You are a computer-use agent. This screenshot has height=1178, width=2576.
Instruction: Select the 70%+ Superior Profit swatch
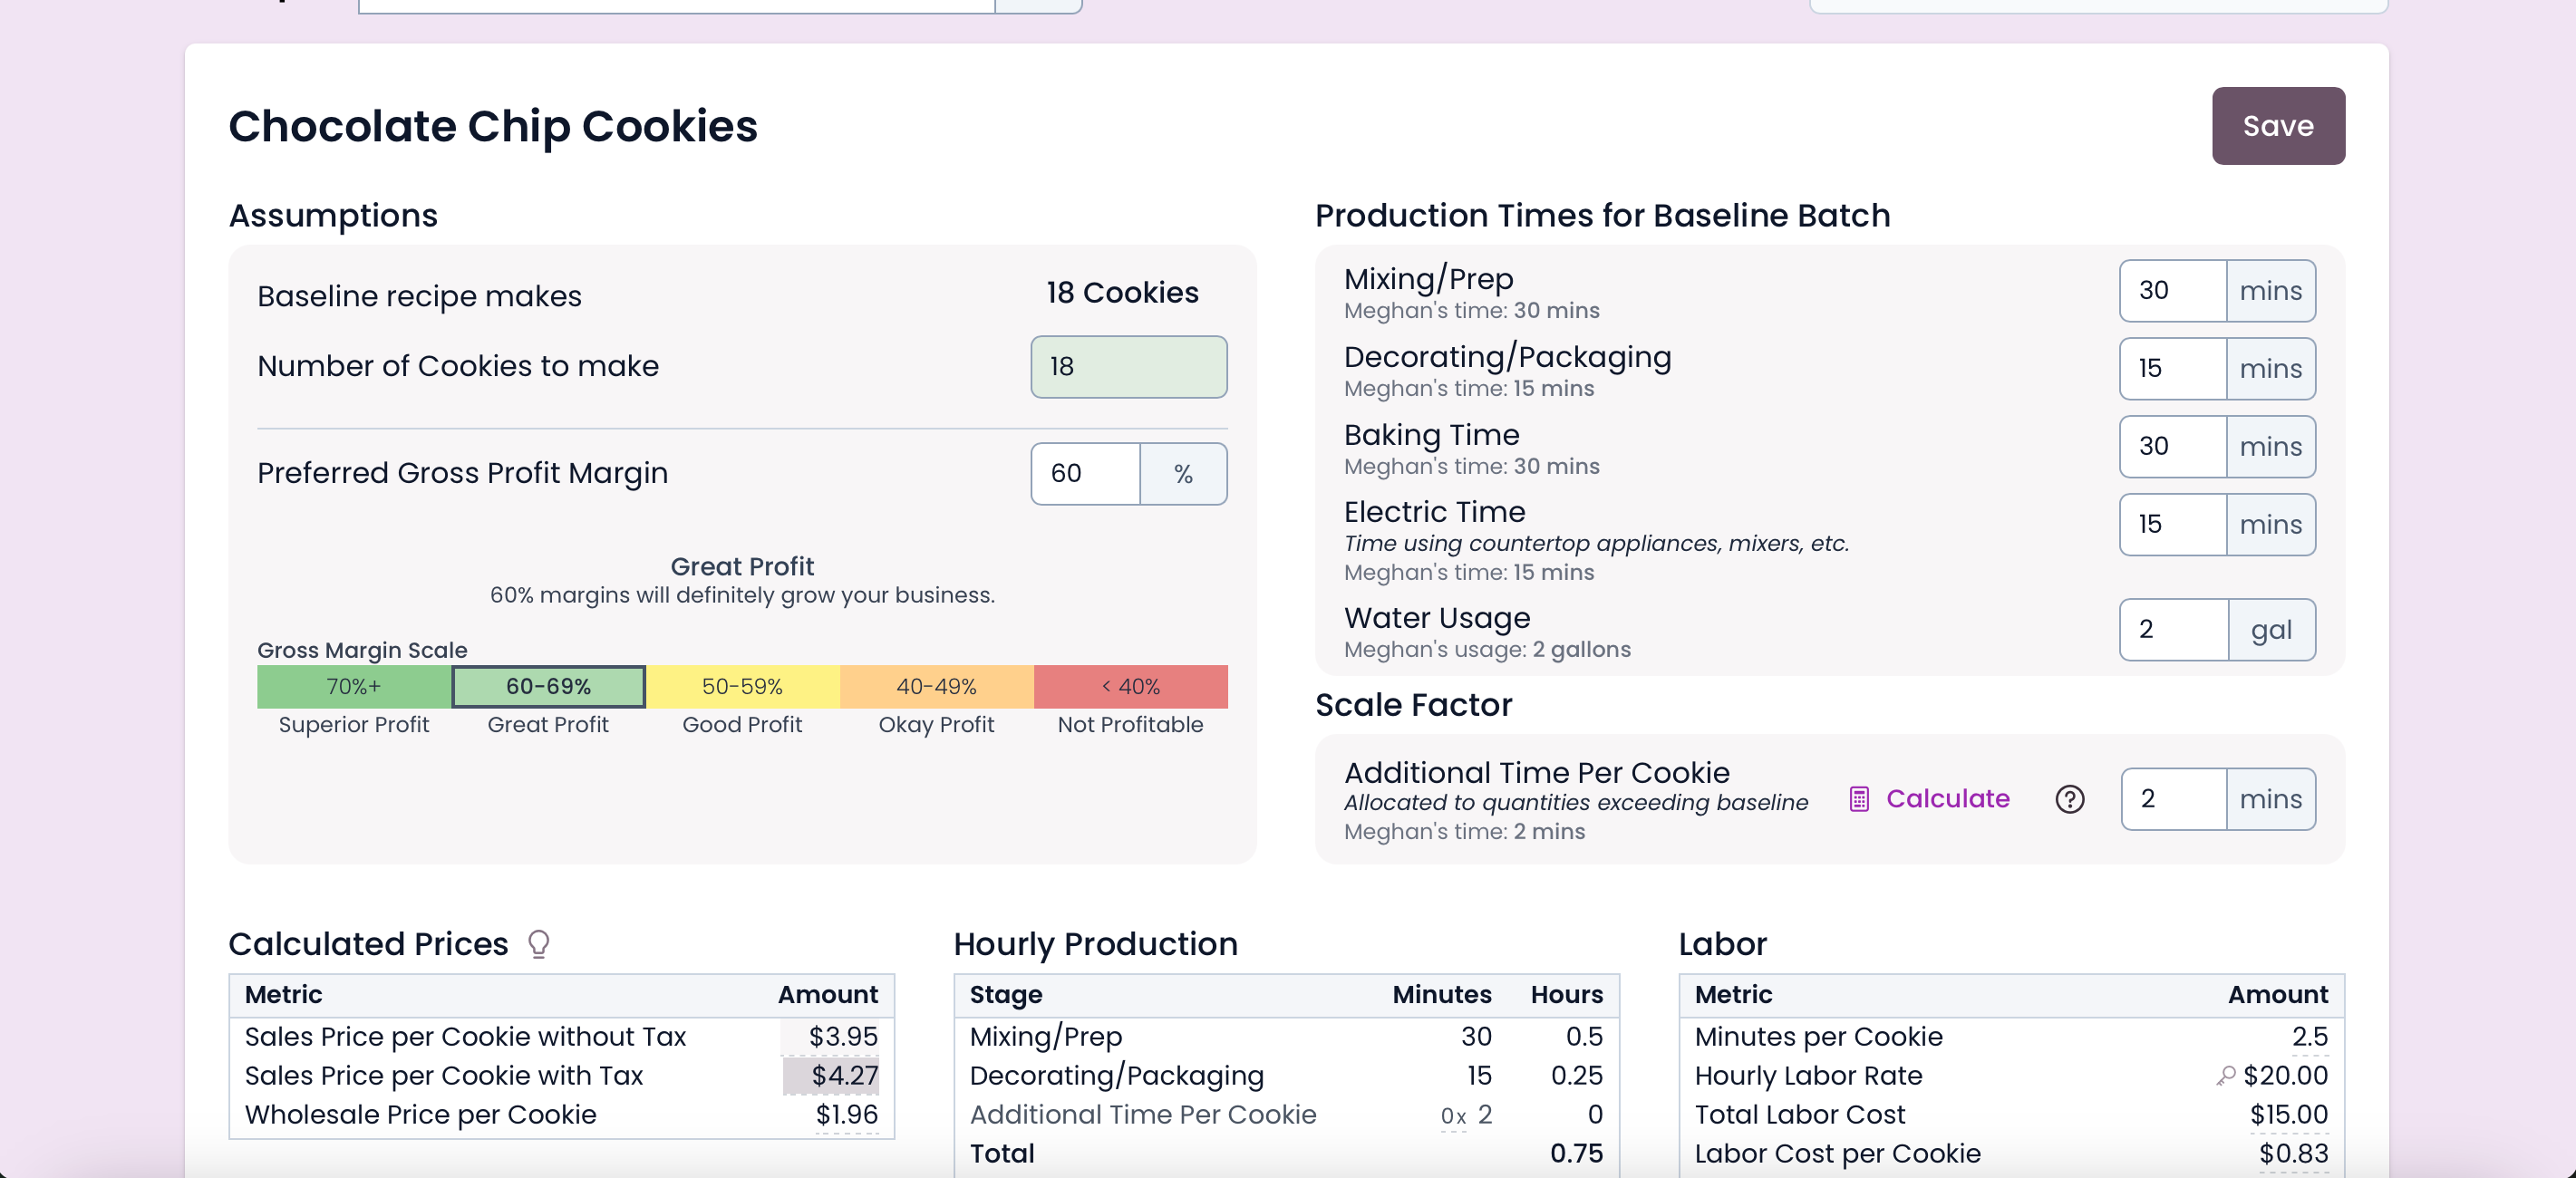pyautogui.click(x=354, y=687)
